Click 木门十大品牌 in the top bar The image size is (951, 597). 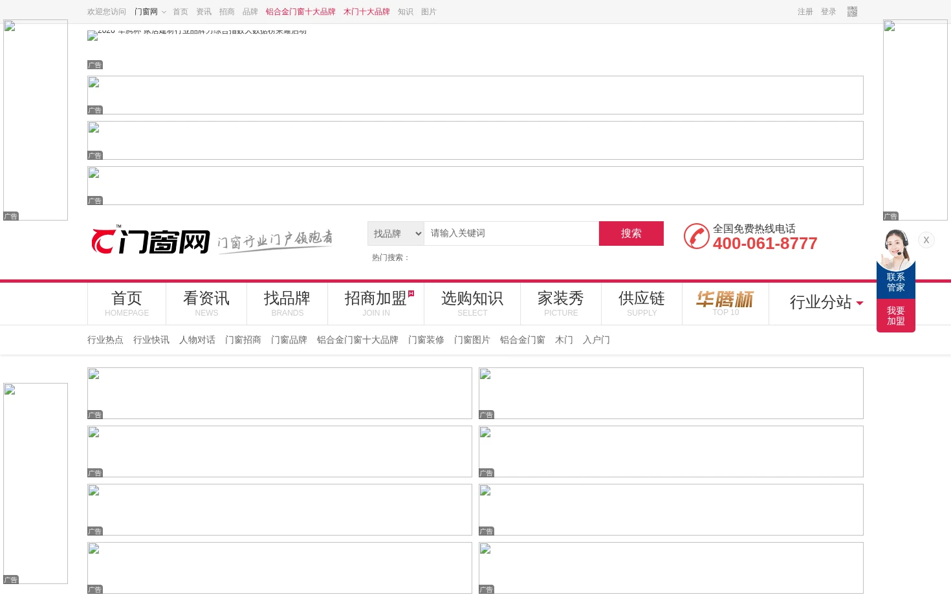pyautogui.click(x=367, y=12)
